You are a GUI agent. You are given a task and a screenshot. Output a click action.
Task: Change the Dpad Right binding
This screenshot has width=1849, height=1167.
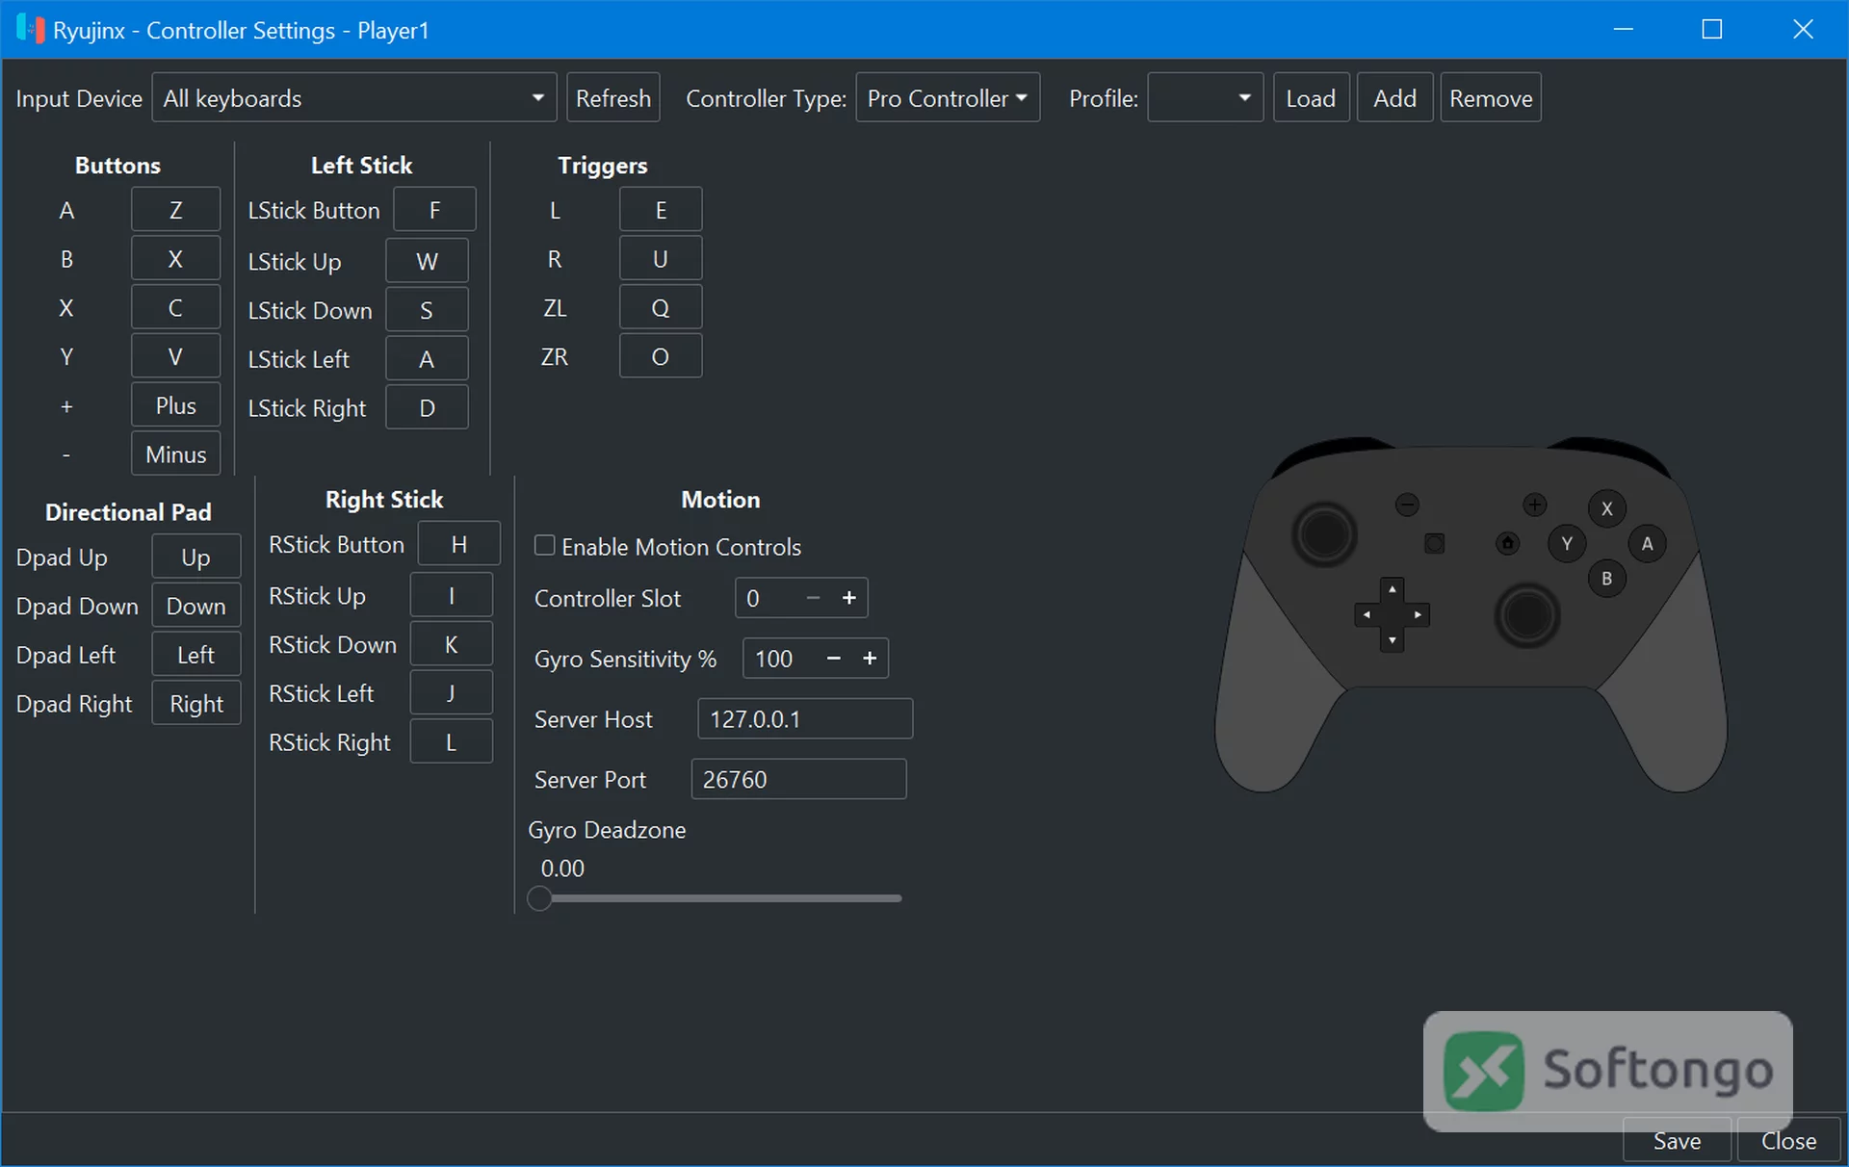point(195,704)
